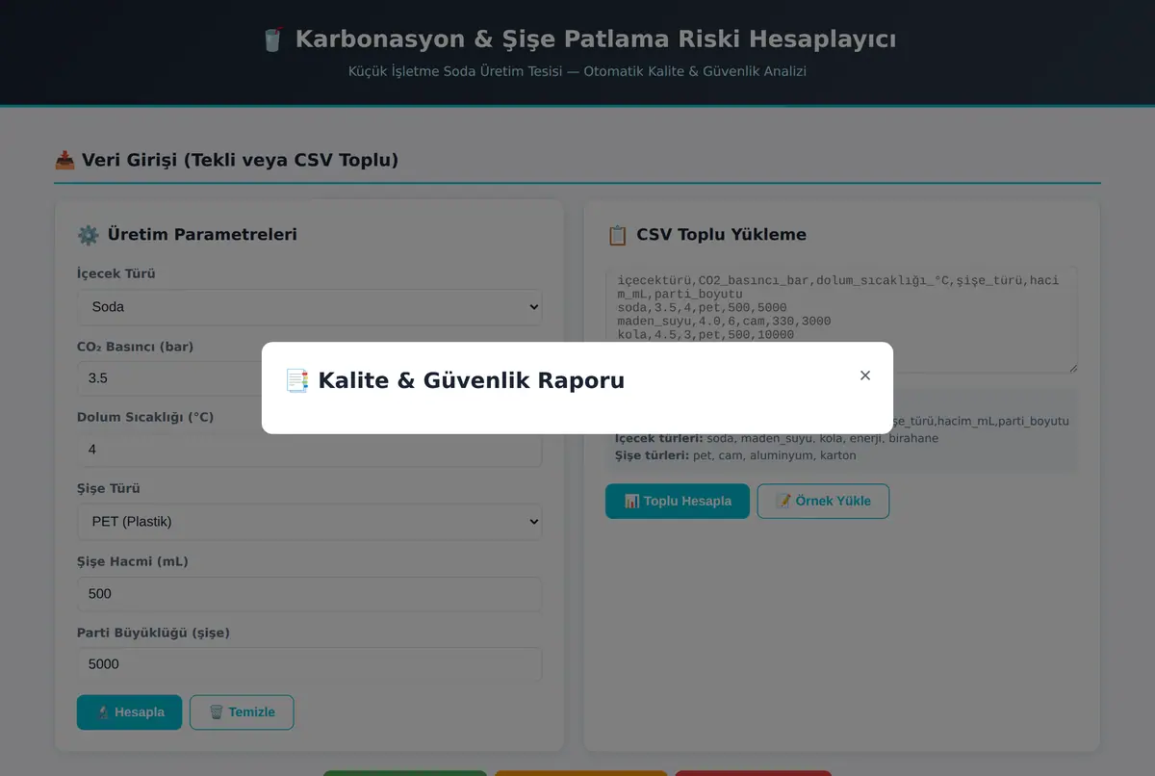This screenshot has width=1155, height=776.
Task: Click the Temizle button
Action: point(242,712)
